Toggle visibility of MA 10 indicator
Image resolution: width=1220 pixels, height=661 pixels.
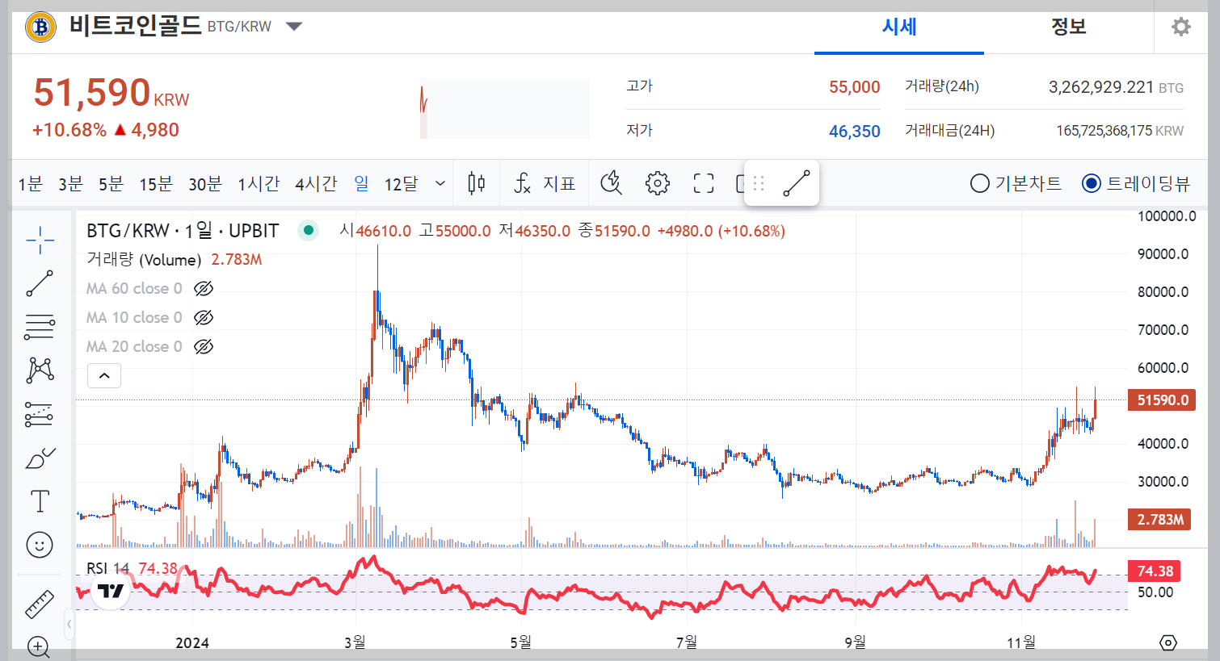tap(204, 317)
